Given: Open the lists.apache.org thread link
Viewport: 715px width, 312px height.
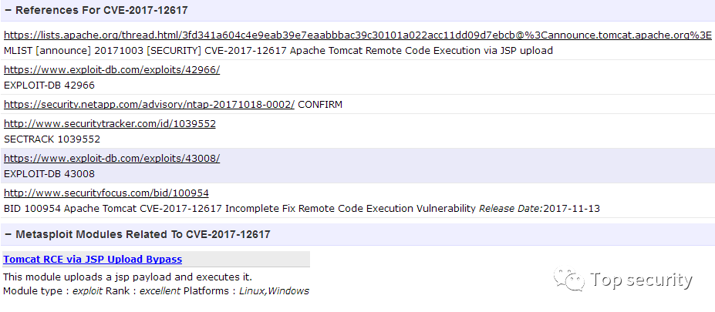Looking at the screenshot, I should [358, 35].
